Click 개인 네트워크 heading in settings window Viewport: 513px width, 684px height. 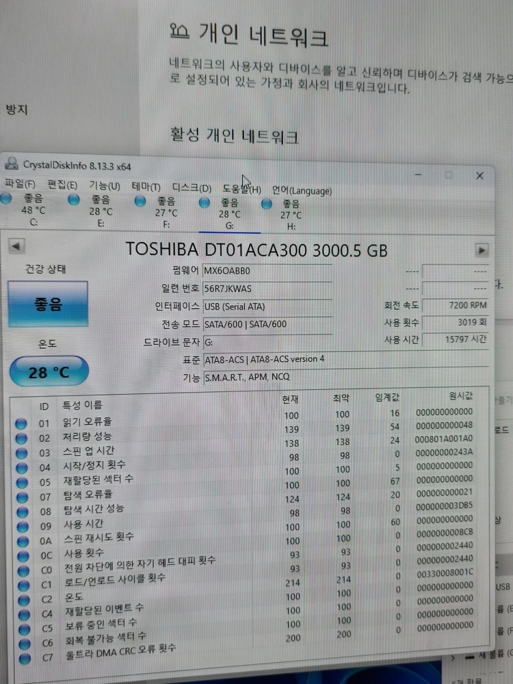tap(263, 35)
